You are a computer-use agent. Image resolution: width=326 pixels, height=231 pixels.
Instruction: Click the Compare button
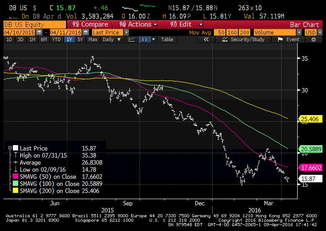pos(90,24)
